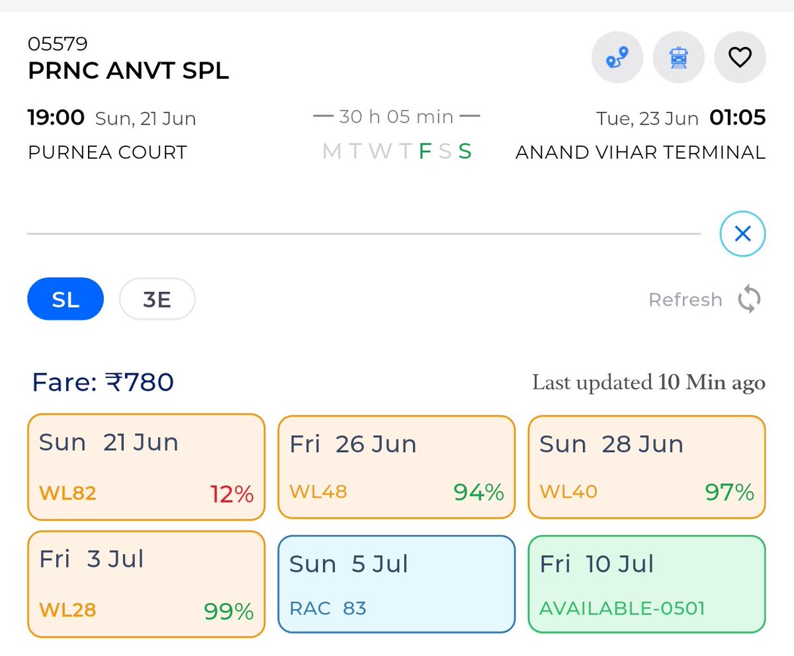Add train to favorites with heart icon
Viewport: 794px width, 656px height.
click(x=740, y=58)
